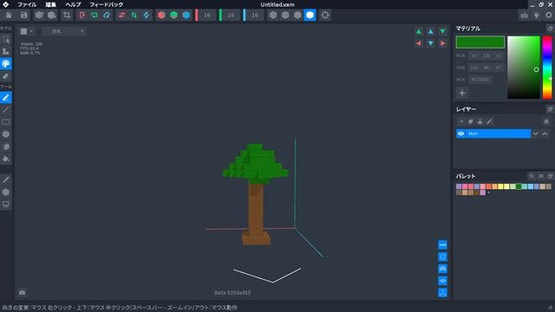The height and width of the screenshot is (312, 555).
Task: Click the green rotate Y-axis icon
Action: click(95, 16)
